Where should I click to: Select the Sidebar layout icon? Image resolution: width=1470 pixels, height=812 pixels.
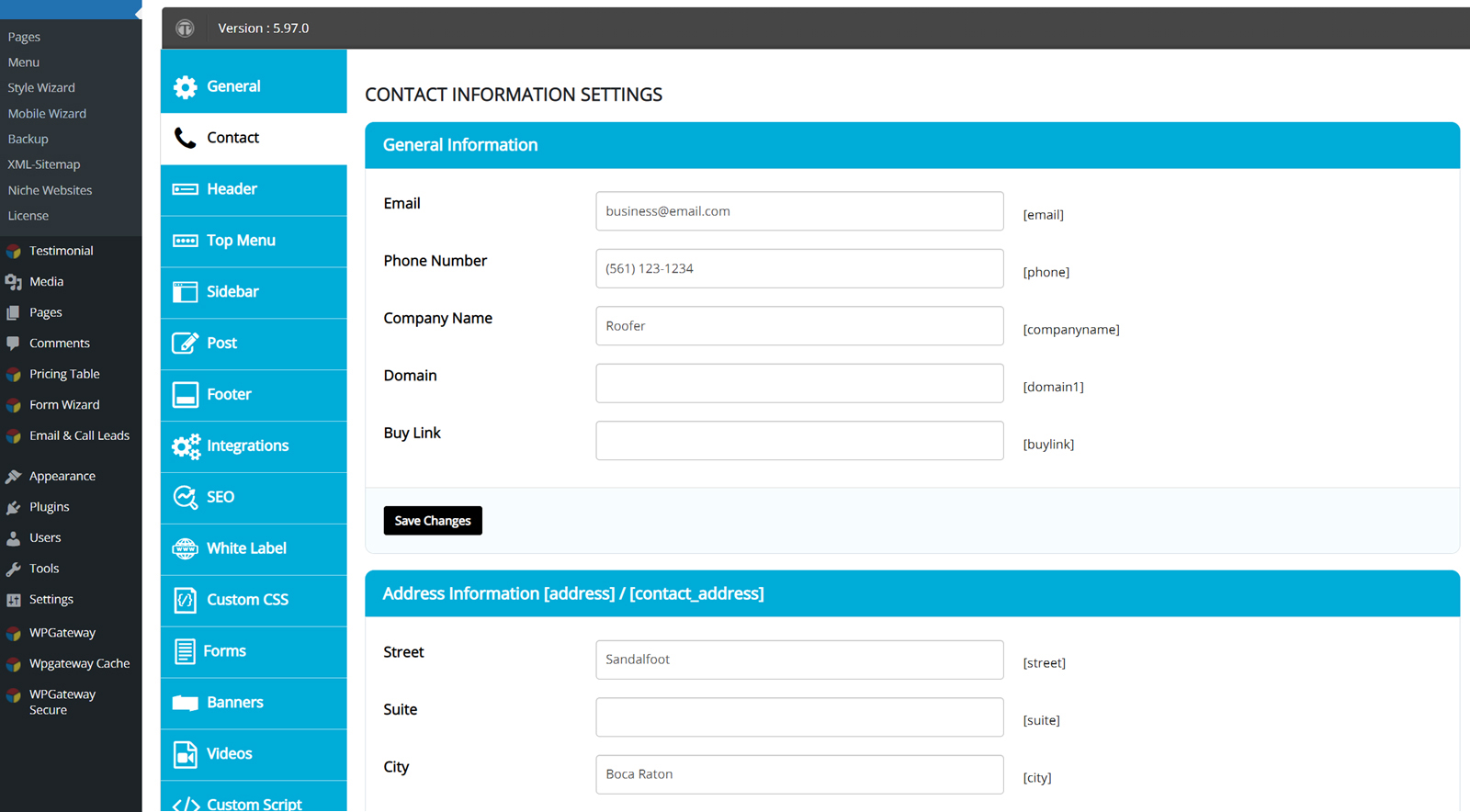(x=185, y=292)
